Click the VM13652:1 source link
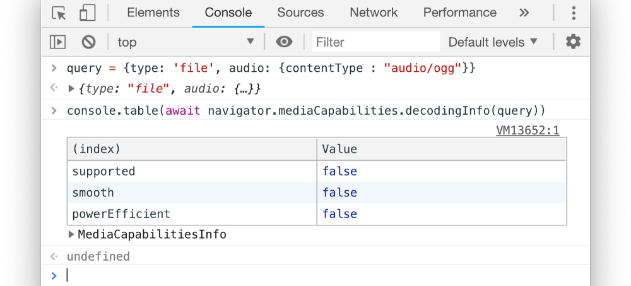Viewport: 631px width, 286px height. (x=528, y=131)
